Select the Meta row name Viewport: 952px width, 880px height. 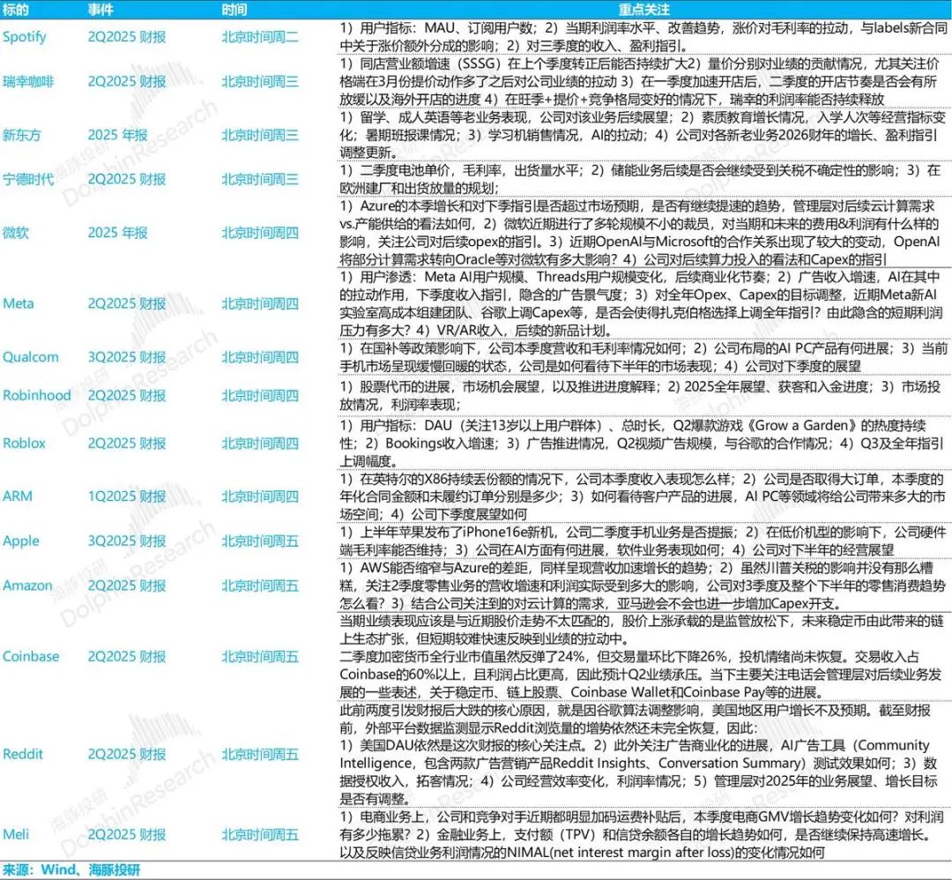tap(19, 303)
